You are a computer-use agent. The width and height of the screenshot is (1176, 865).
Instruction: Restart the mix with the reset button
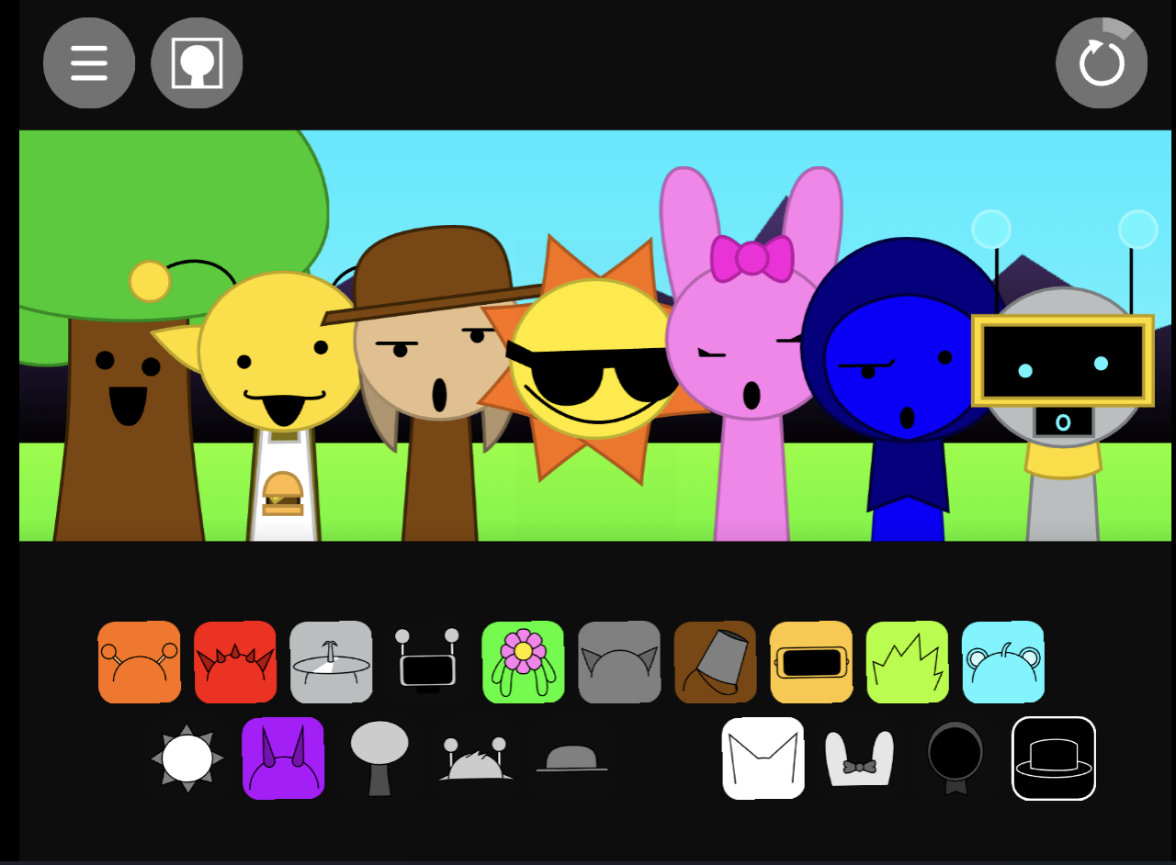[1102, 62]
